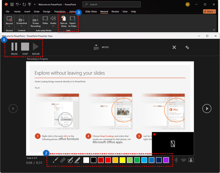Click the Smart Lookup screenshot with office photo
This screenshot has width=220, height=173.
111,111
